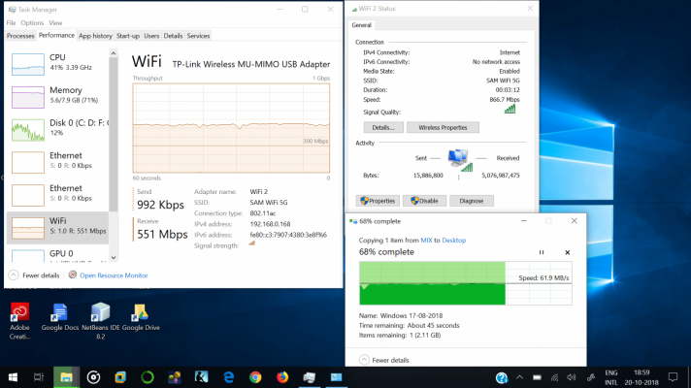Click the Speed value 866.7 Mbps
The width and height of the screenshot is (691, 388).
pos(505,100)
